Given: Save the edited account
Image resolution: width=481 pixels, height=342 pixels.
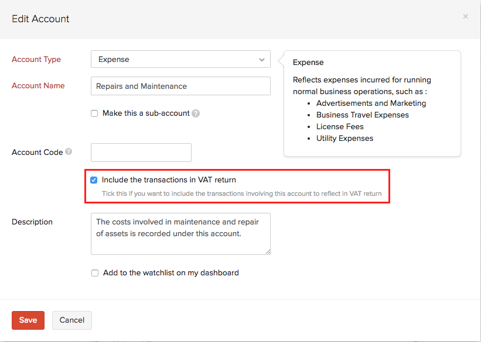Looking at the screenshot, I should tap(28, 320).
